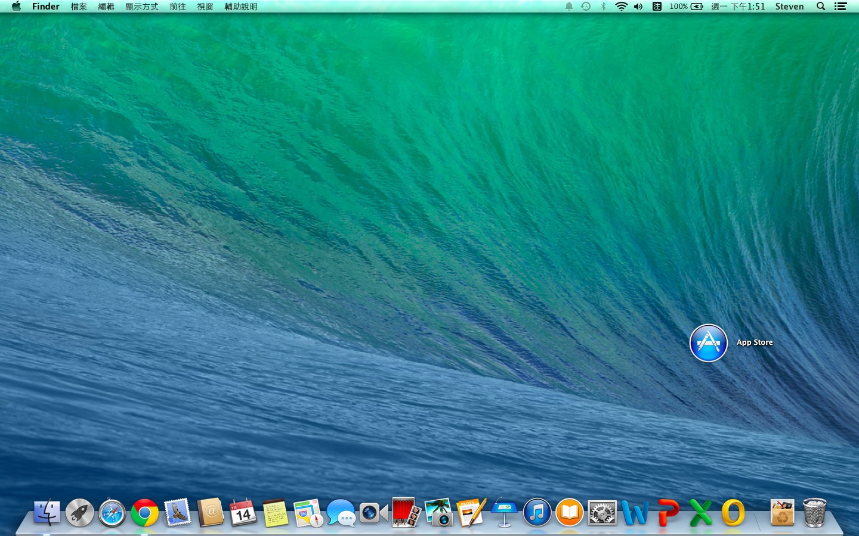The width and height of the screenshot is (859, 536).
Task: Select the App Store label text on desktop
Action: click(x=755, y=342)
